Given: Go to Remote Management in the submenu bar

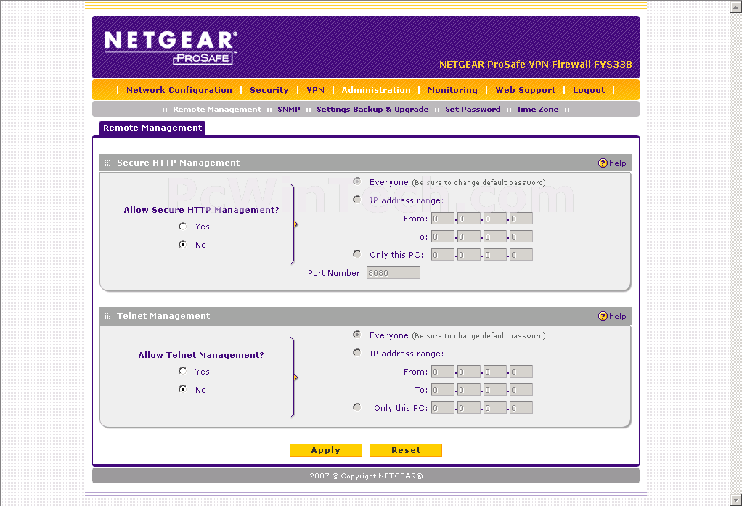Looking at the screenshot, I should (217, 110).
